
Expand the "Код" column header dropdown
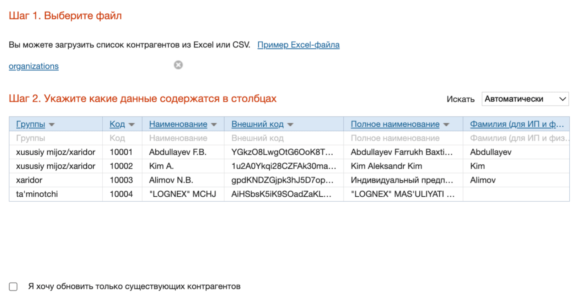coord(132,124)
